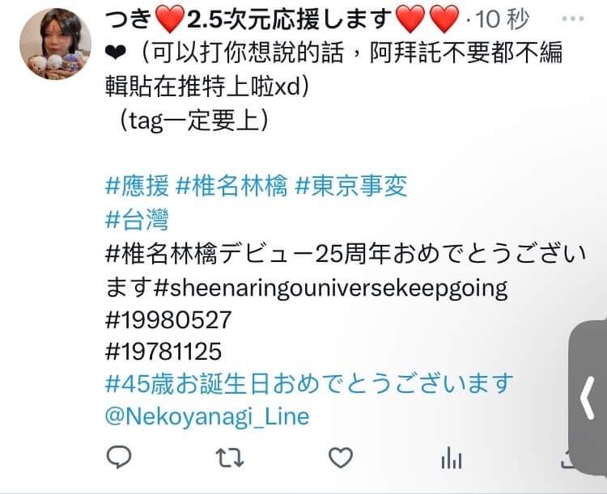Click the #19980527 text

(x=168, y=319)
